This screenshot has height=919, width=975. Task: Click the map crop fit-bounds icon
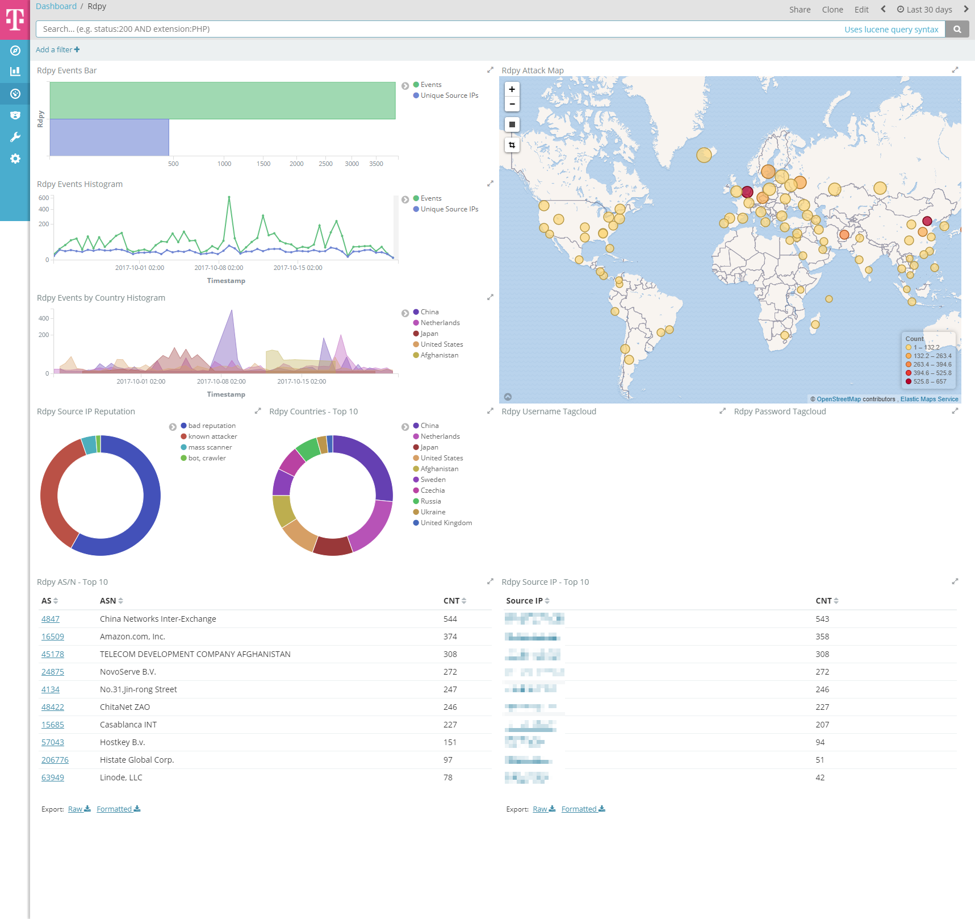512,145
